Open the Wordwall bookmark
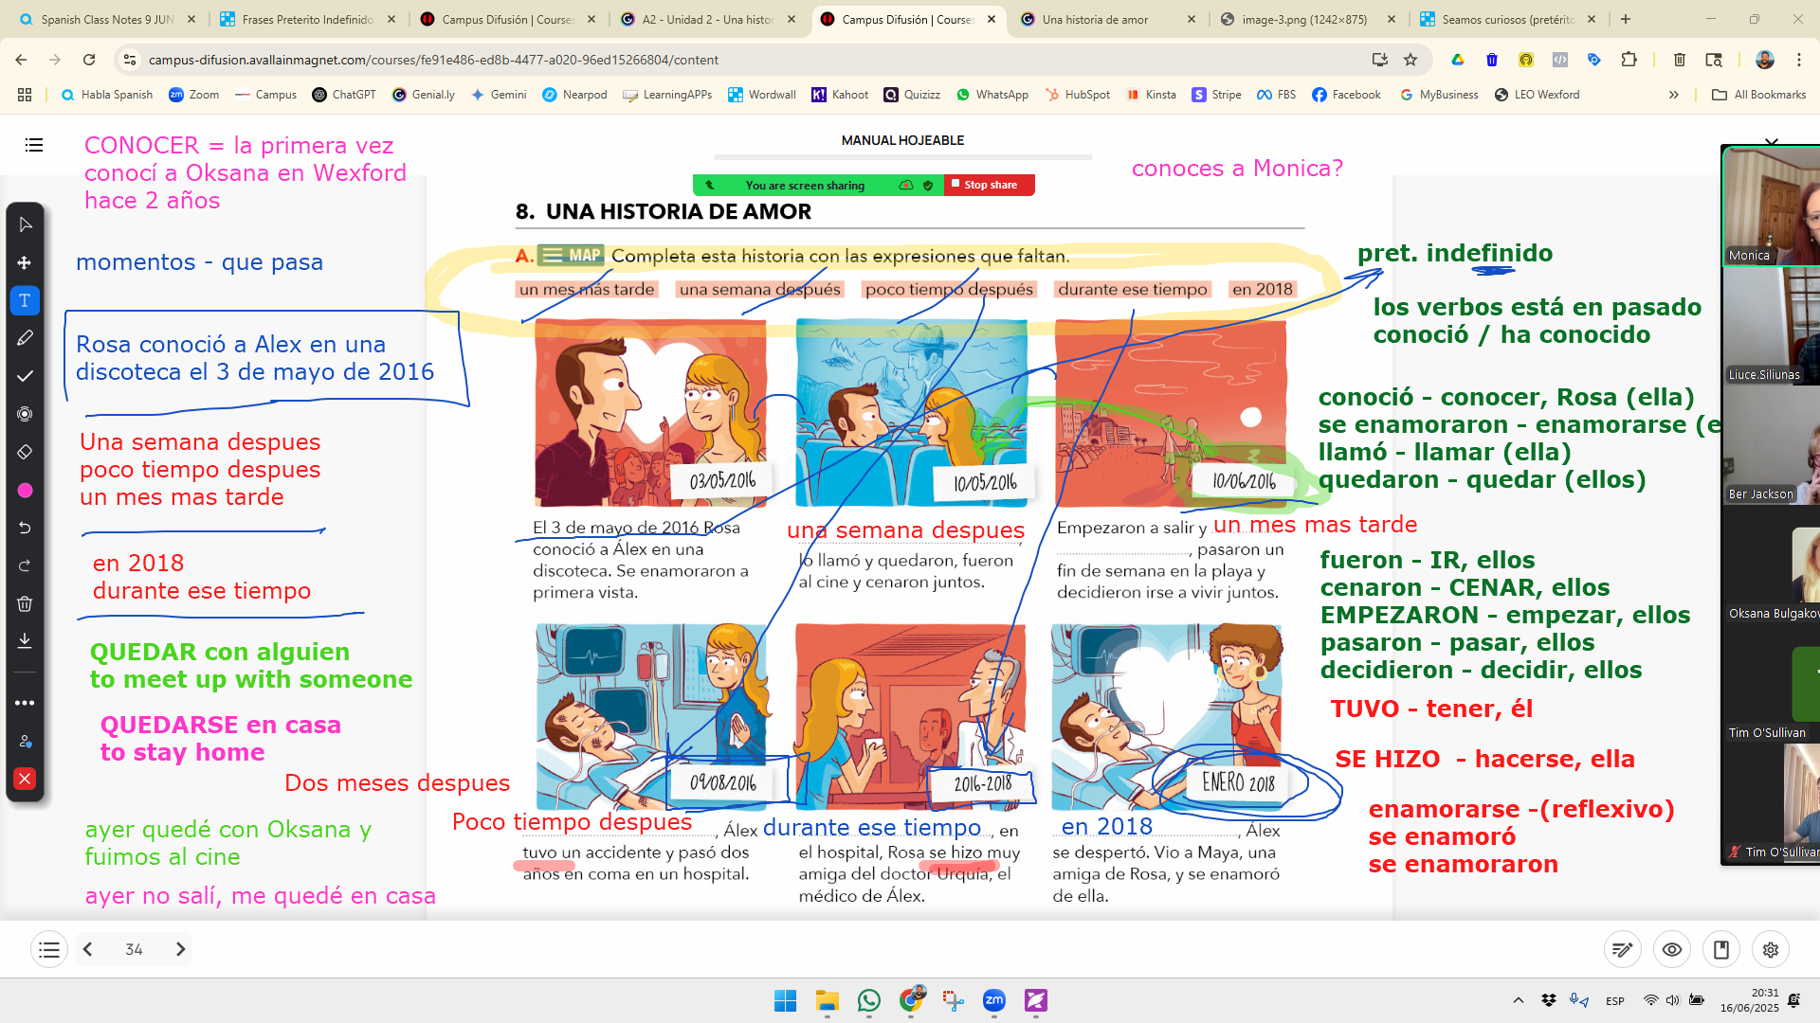 pyautogui.click(x=762, y=95)
